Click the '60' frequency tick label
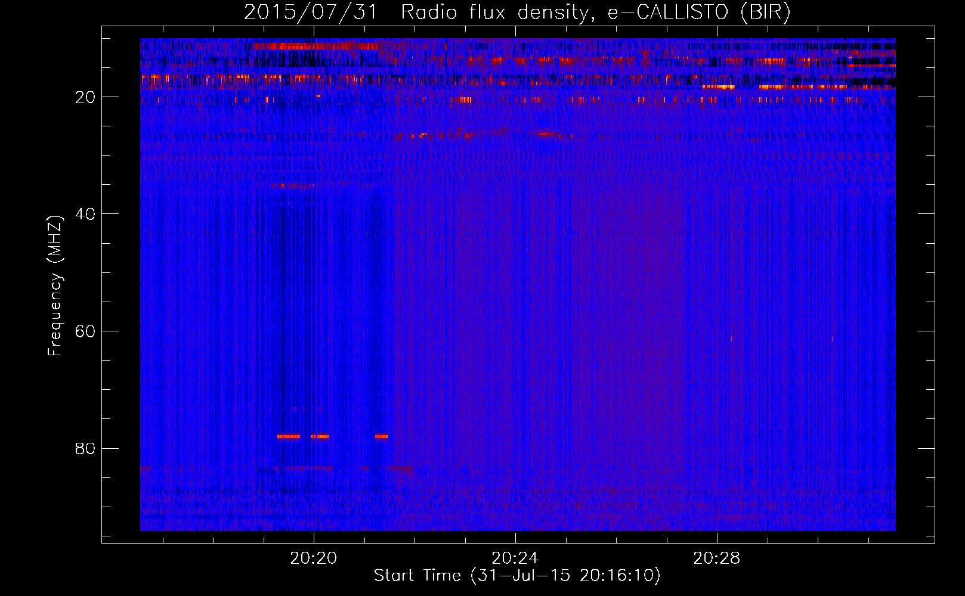The height and width of the screenshot is (596, 965). [85, 331]
